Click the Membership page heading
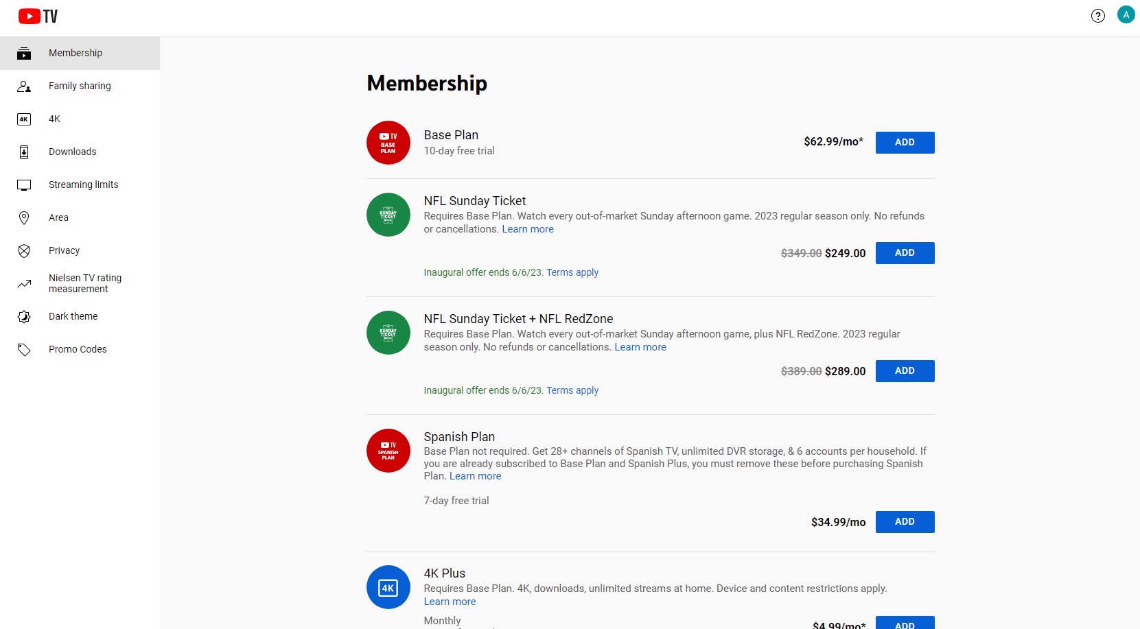1140x629 pixels. [427, 83]
